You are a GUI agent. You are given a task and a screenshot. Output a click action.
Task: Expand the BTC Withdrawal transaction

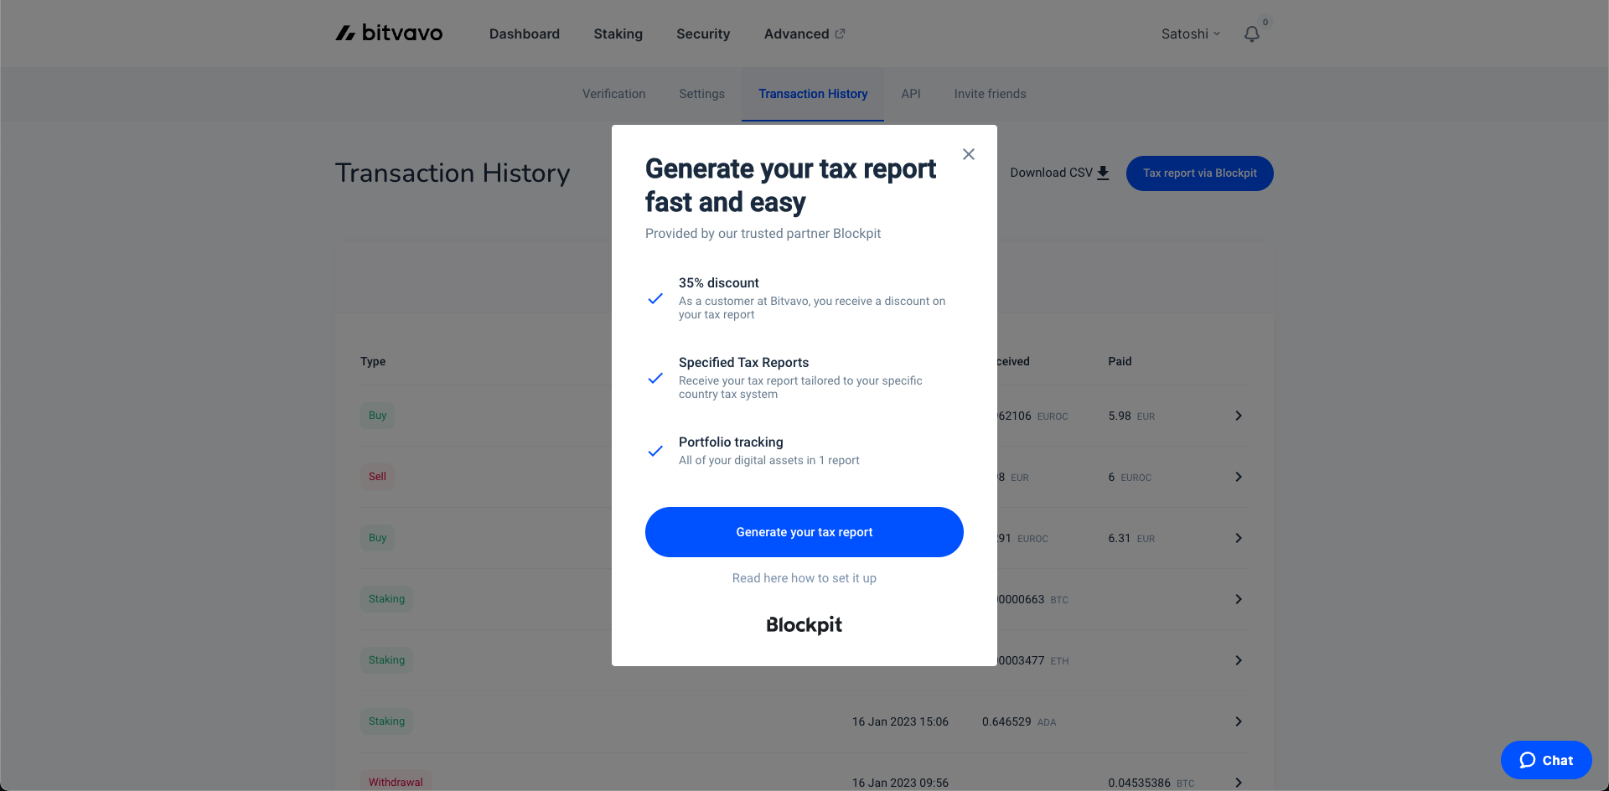(1239, 783)
